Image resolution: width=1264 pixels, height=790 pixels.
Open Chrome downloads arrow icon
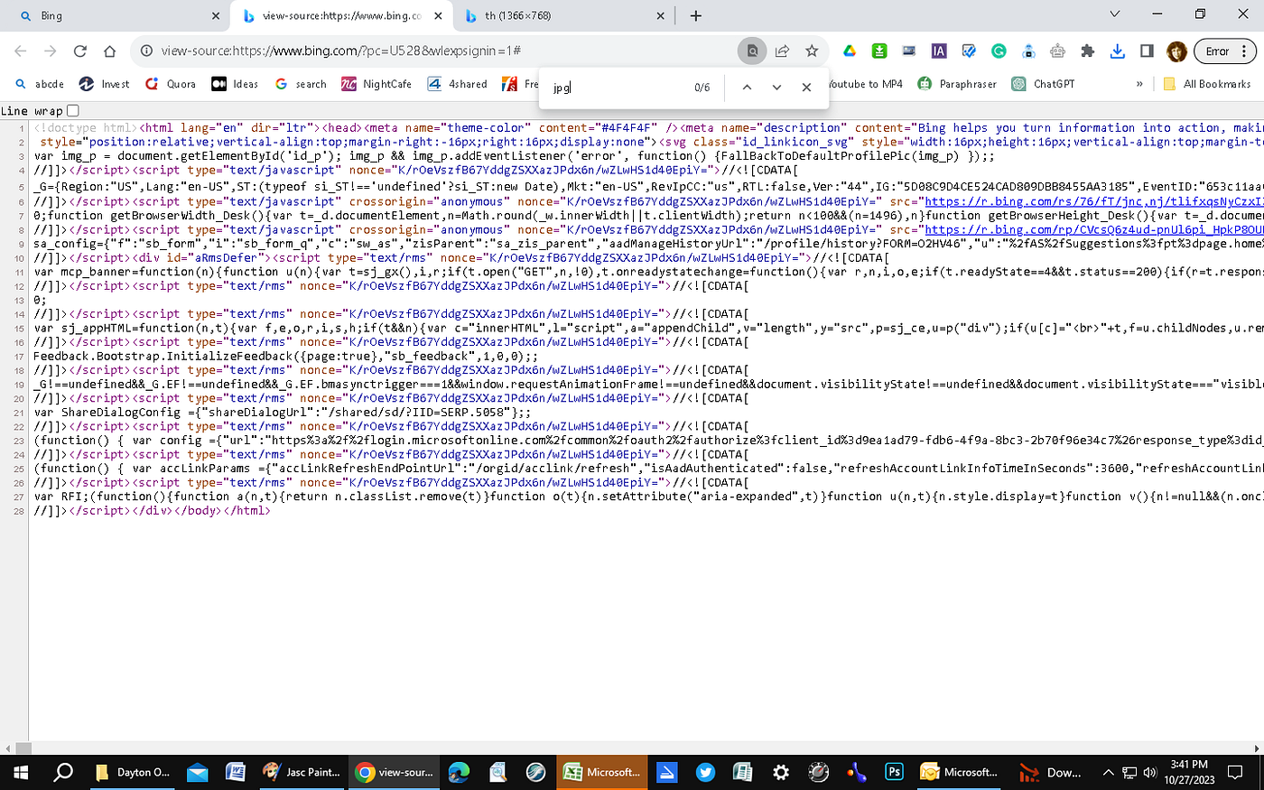click(x=1118, y=51)
